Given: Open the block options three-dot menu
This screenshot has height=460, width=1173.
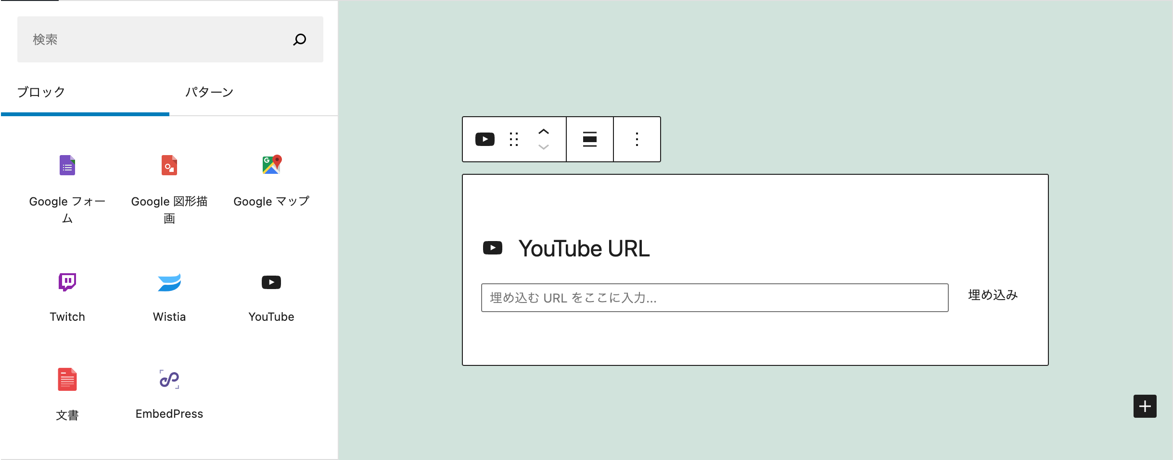Looking at the screenshot, I should click(637, 139).
